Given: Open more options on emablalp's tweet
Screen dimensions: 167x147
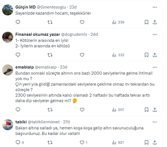Looking at the screenshot, I should point(155,67).
